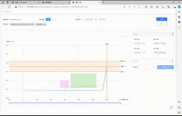The height and width of the screenshot is (116, 182).
Task: Click the 1029.88 deg min angle value
Action: pyautogui.click(x=160, y=52)
